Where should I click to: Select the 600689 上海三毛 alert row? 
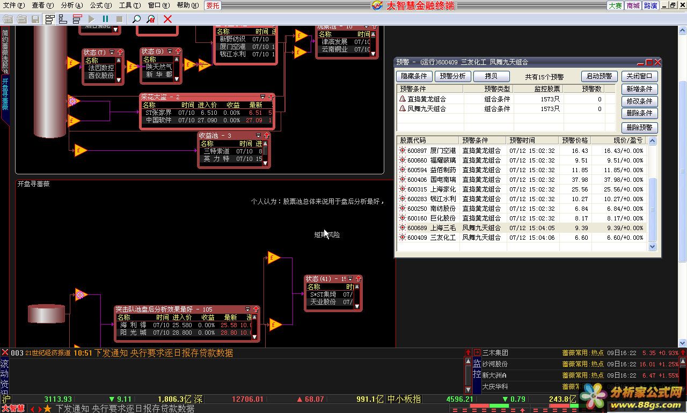[523, 228]
